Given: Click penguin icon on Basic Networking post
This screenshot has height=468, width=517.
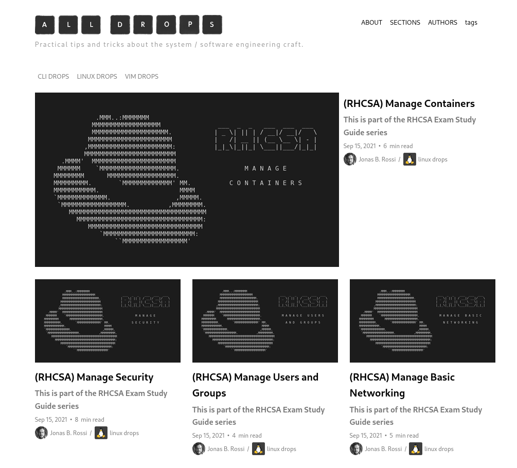Looking at the screenshot, I should click(x=416, y=449).
